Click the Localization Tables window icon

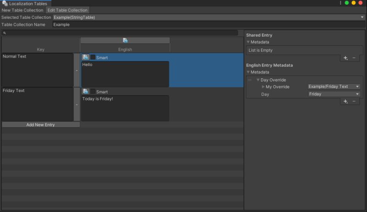(x=5, y=3)
